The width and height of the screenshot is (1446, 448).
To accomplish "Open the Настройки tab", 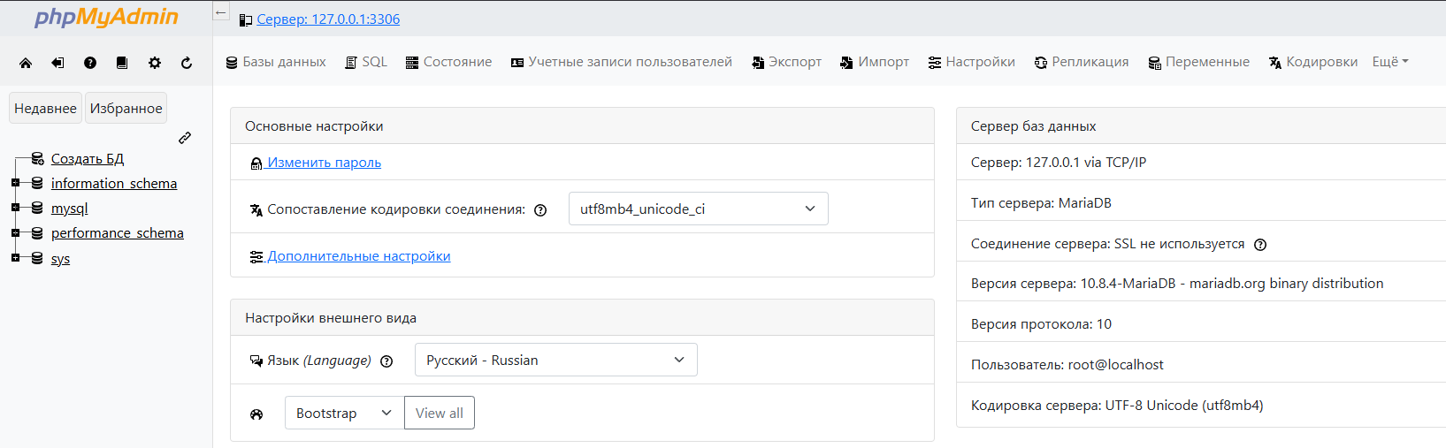I will point(971,62).
